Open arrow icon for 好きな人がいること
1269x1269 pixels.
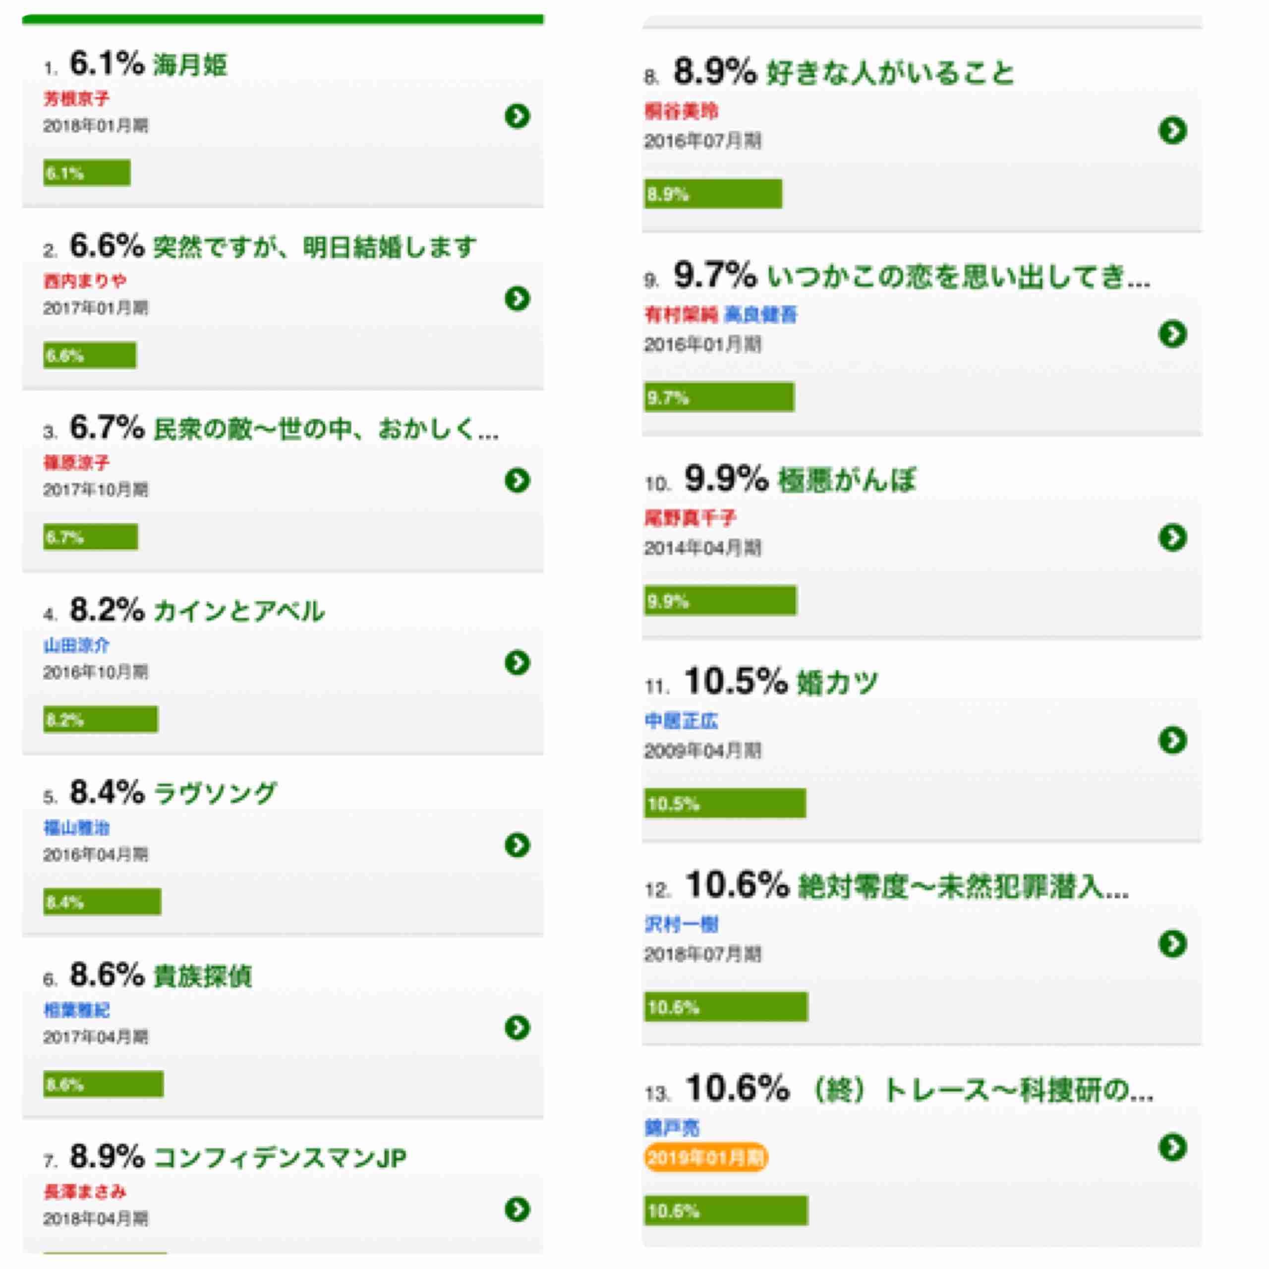(1172, 130)
